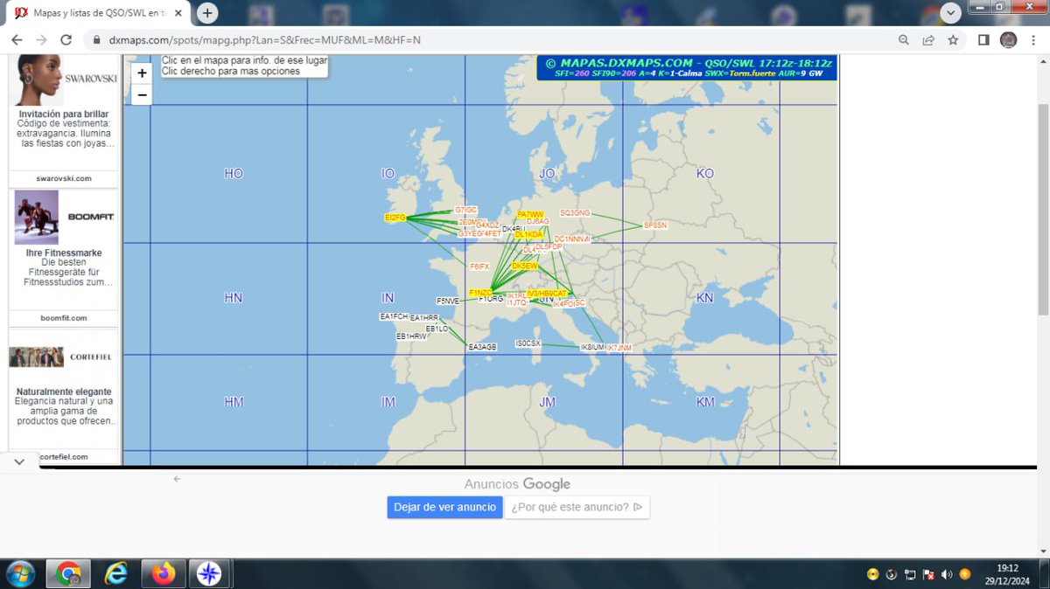Click station G7IGC on the map
This screenshot has width=1050, height=589.
tap(466, 210)
